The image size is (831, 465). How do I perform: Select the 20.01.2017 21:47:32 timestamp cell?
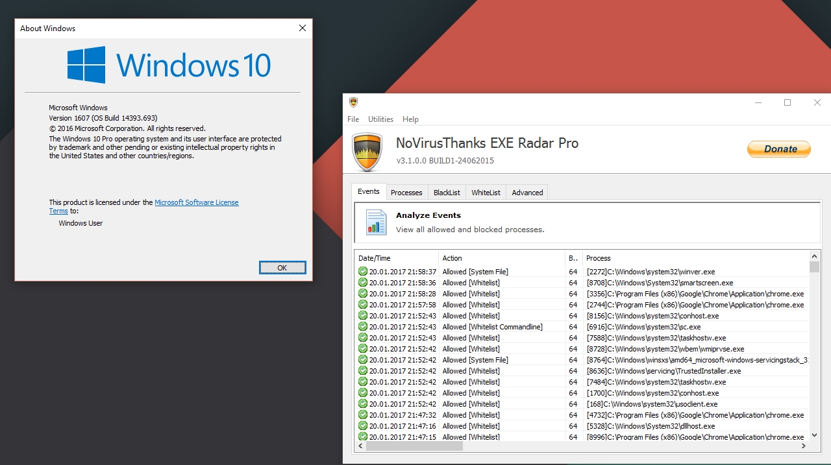click(403, 415)
